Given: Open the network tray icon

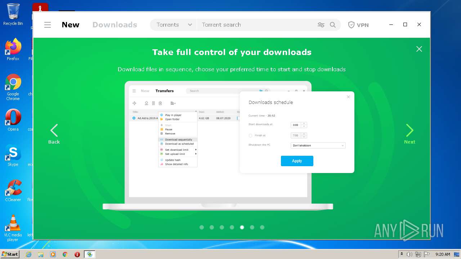Looking at the screenshot, I should tap(418, 254).
